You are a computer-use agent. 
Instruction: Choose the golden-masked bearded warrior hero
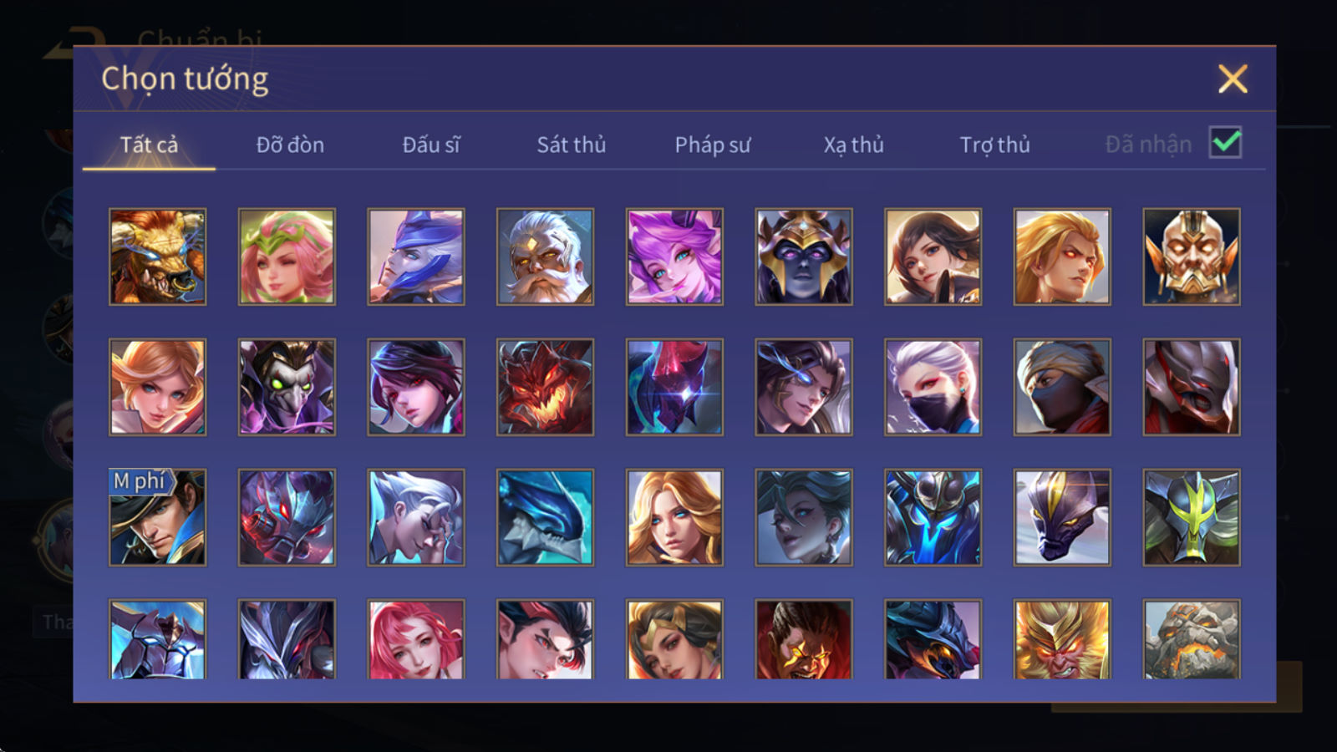[x=1192, y=257]
